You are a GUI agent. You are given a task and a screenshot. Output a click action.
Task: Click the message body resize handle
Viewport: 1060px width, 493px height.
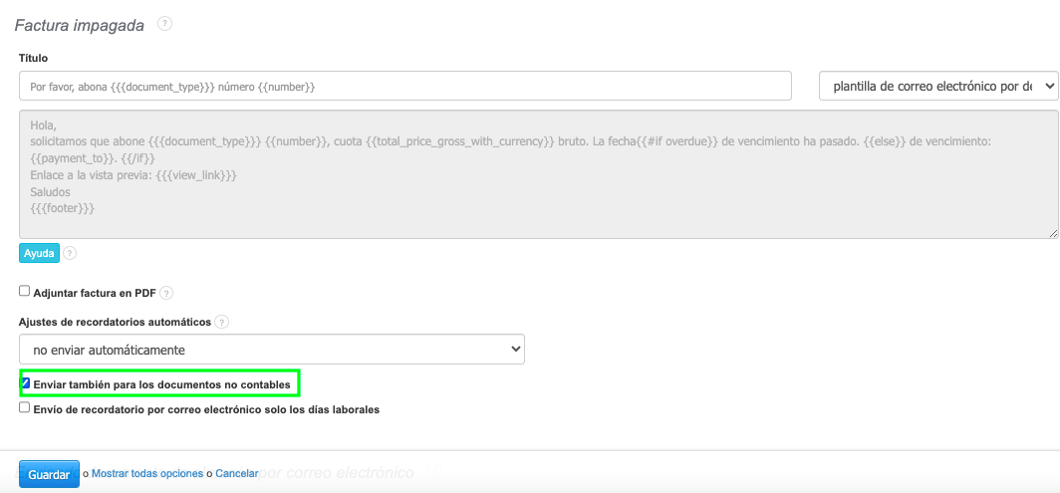[1053, 233]
